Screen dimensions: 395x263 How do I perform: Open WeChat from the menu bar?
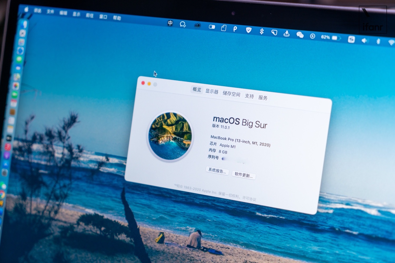tap(300, 35)
